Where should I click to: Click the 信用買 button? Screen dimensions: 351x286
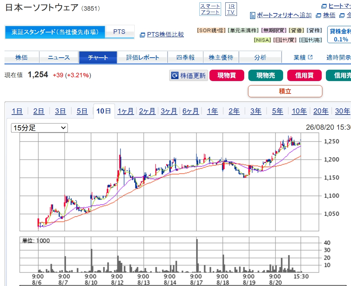coord(304,75)
